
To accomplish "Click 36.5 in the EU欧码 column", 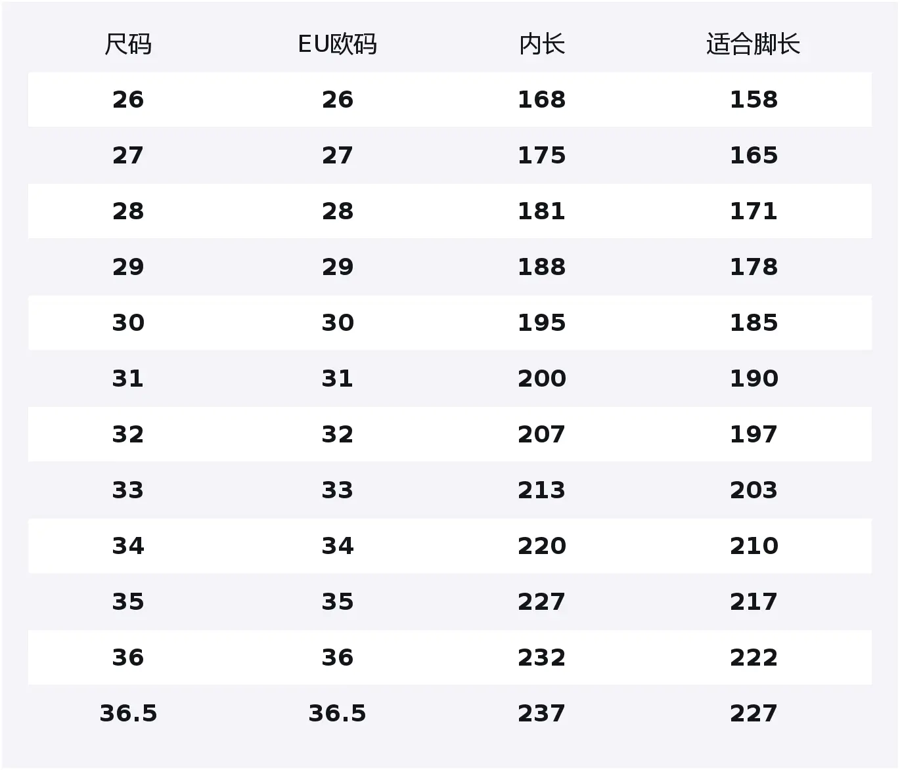I will click(x=337, y=714).
